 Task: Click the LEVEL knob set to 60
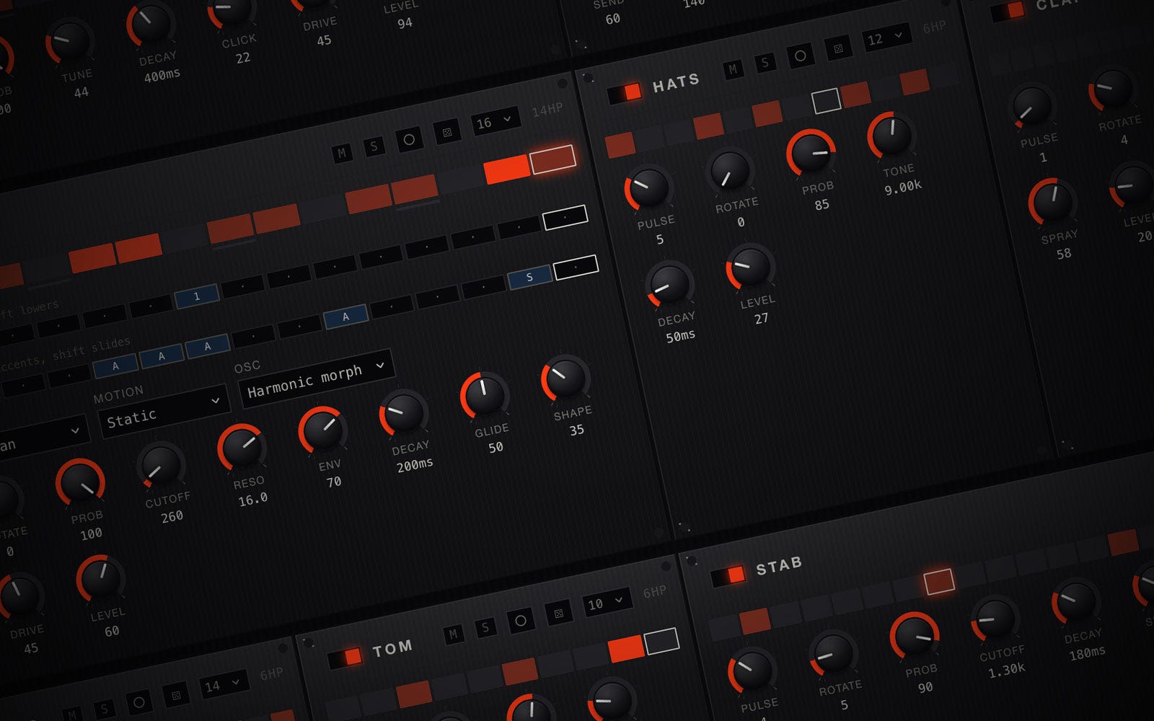click(x=100, y=579)
